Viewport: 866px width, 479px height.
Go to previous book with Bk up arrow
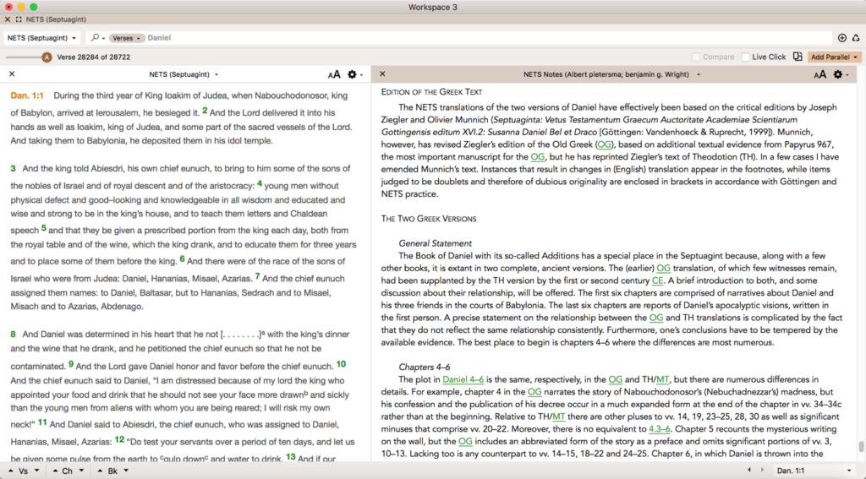click(x=100, y=471)
